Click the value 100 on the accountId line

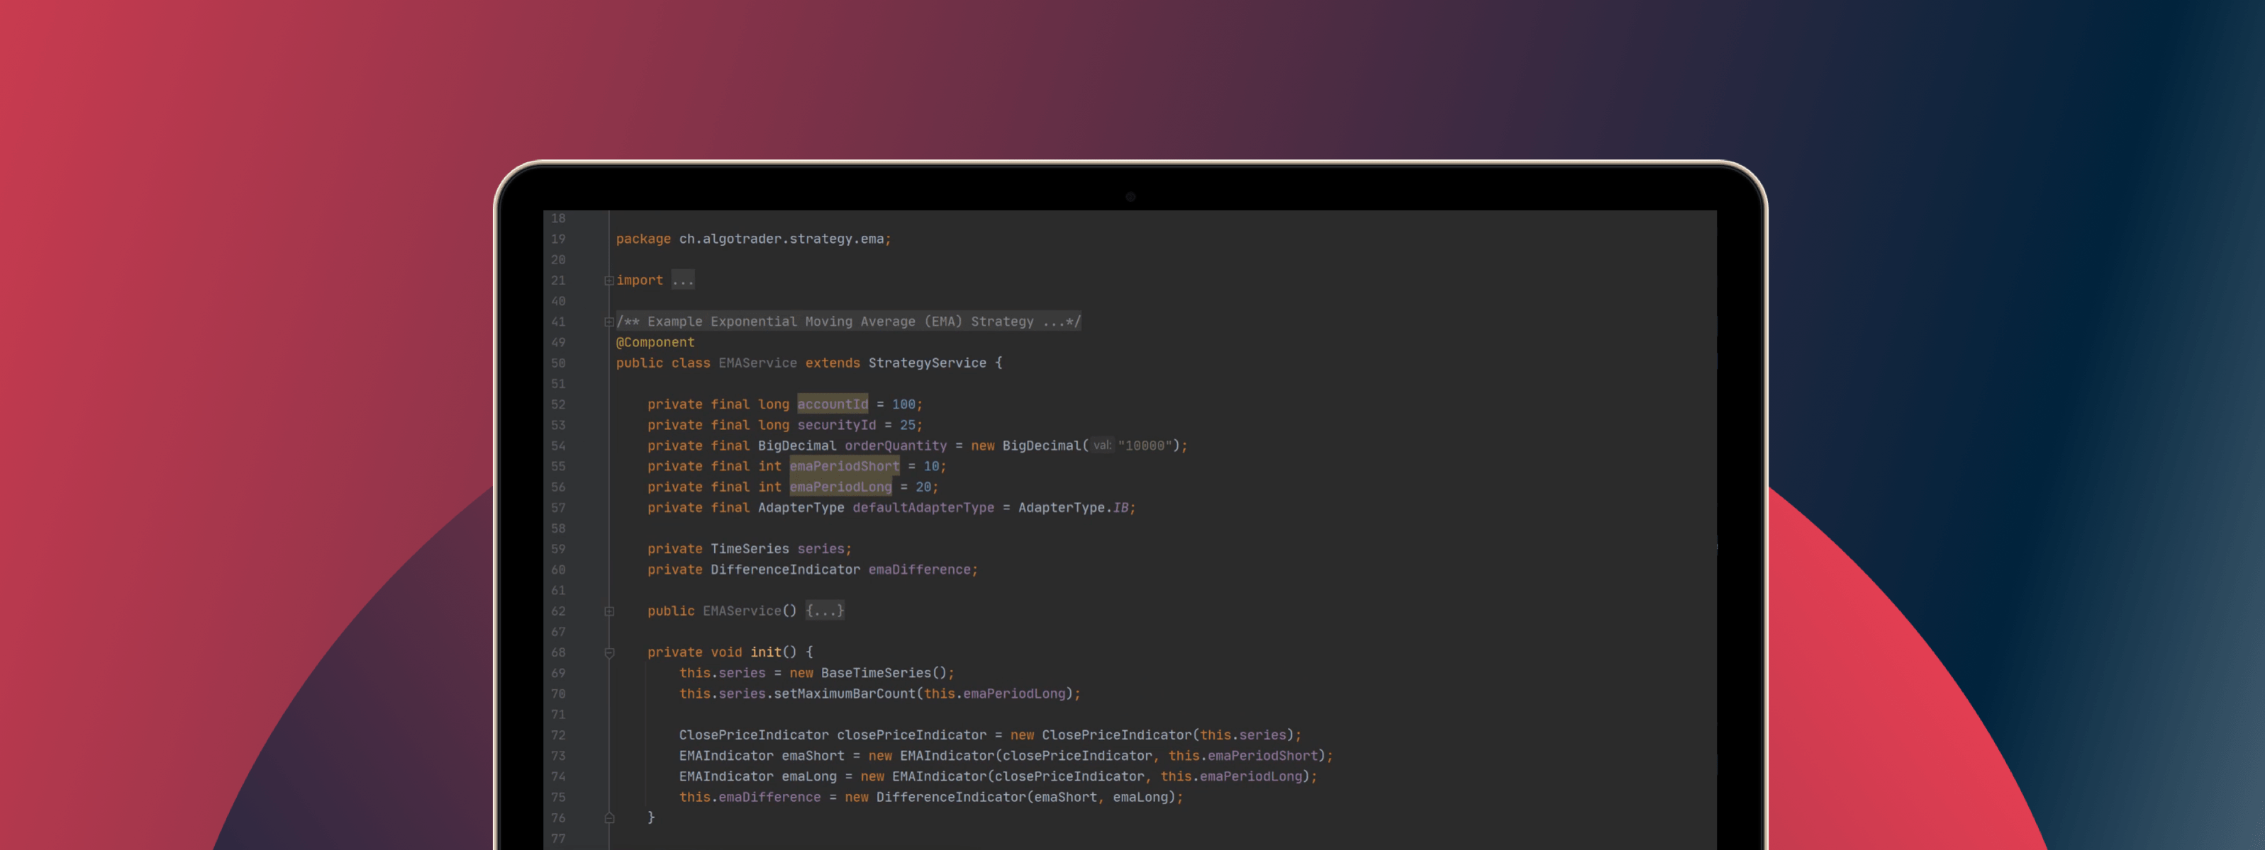(x=903, y=404)
